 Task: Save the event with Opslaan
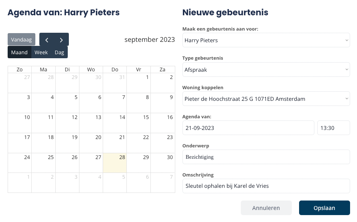325,208
